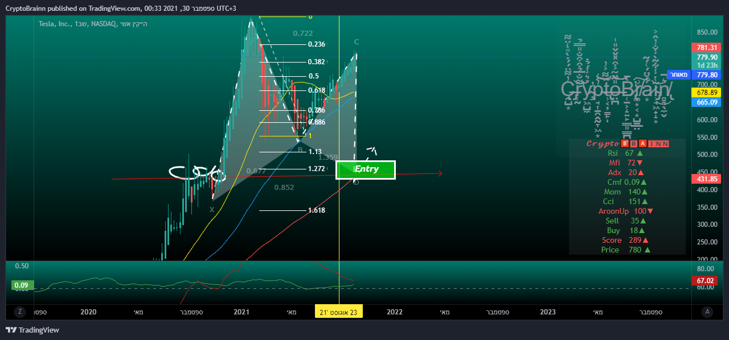Select the 0.886 Fibonacci level label
Viewport: 729px width, 340px height.
[316, 122]
